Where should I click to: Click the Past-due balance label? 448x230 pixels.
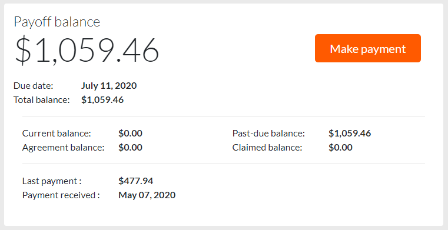[268, 134]
